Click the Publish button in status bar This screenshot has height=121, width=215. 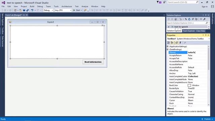208,119
